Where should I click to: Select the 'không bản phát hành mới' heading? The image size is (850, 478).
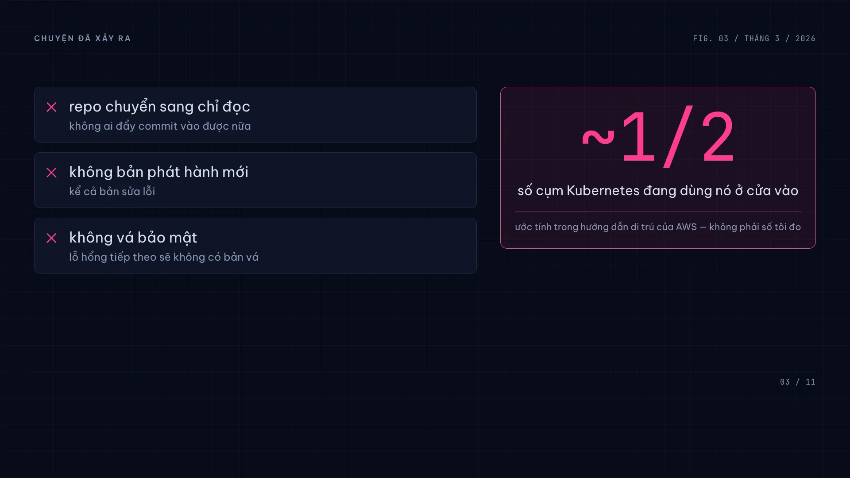coord(158,172)
